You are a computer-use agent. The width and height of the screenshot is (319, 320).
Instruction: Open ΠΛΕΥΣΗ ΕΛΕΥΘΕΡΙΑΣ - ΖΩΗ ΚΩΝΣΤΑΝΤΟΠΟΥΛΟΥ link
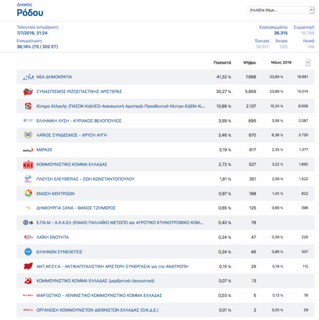point(85,179)
